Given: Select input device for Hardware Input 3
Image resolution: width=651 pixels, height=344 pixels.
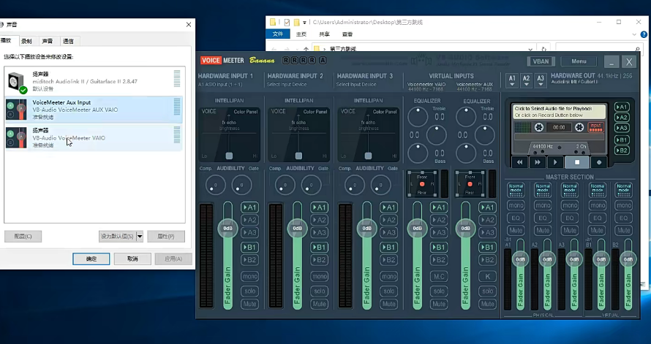Looking at the screenshot, I should point(356,85).
